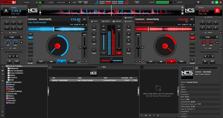The image size is (223, 118).
Task: Click sideview shuffle icon at bottom
Action: pos(150,116)
